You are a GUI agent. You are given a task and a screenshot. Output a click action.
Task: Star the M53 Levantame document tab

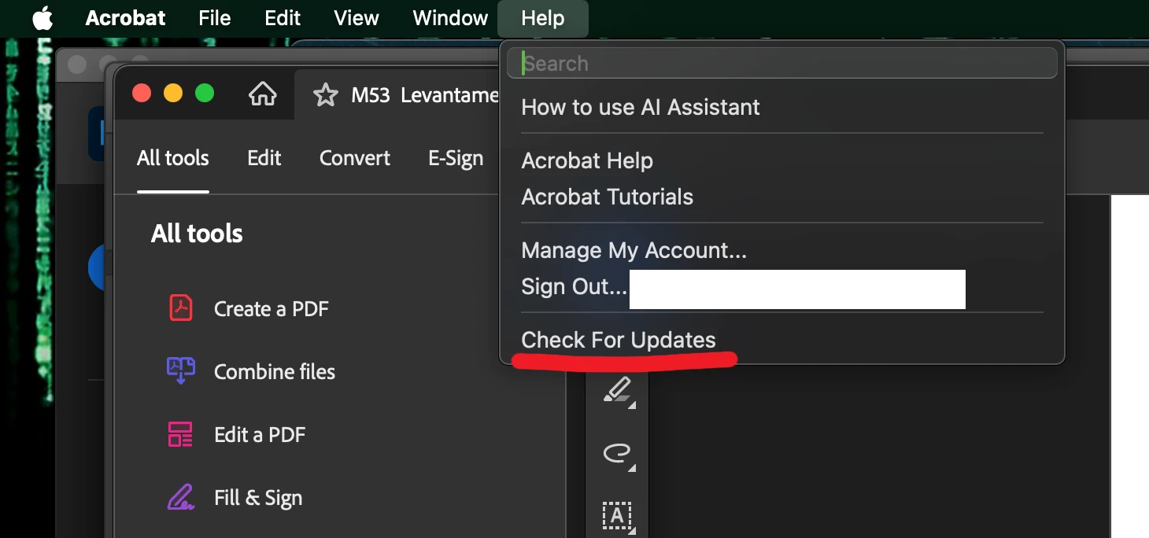[x=324, y=95]
